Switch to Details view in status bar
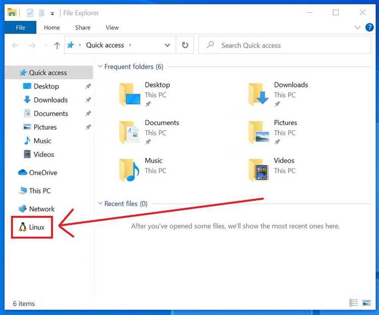The image size is (379, 315). point(354,303)
